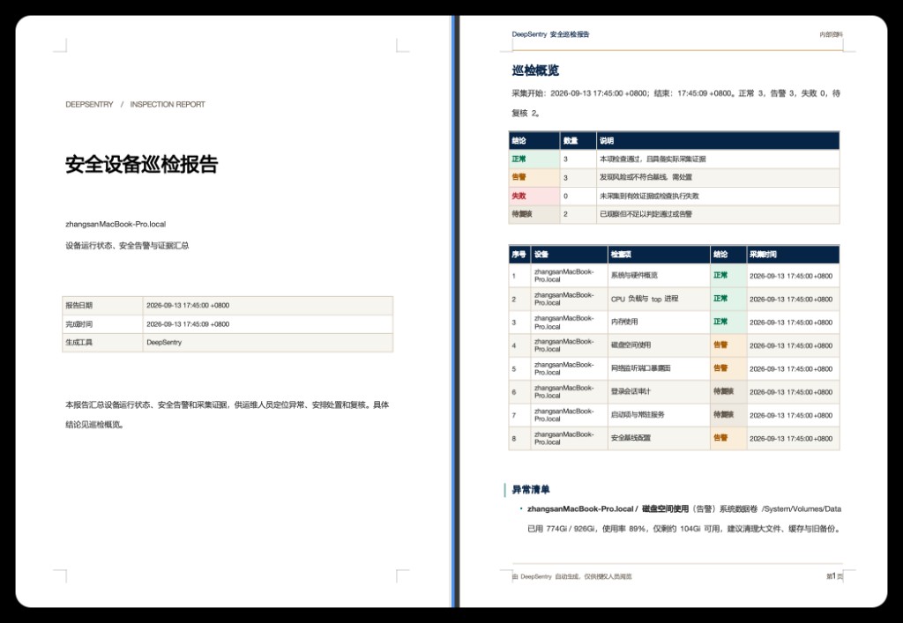Click the check item "内存使用"
903x623 pixels.
pyautogui.click(x=624, y=323)
